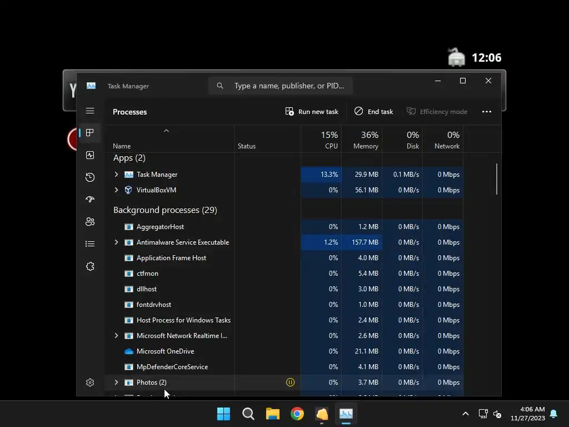Viewport: 569px width, 427px height.
Task: Open the Services page puzzle icon
Action: [x=90, y=266]
